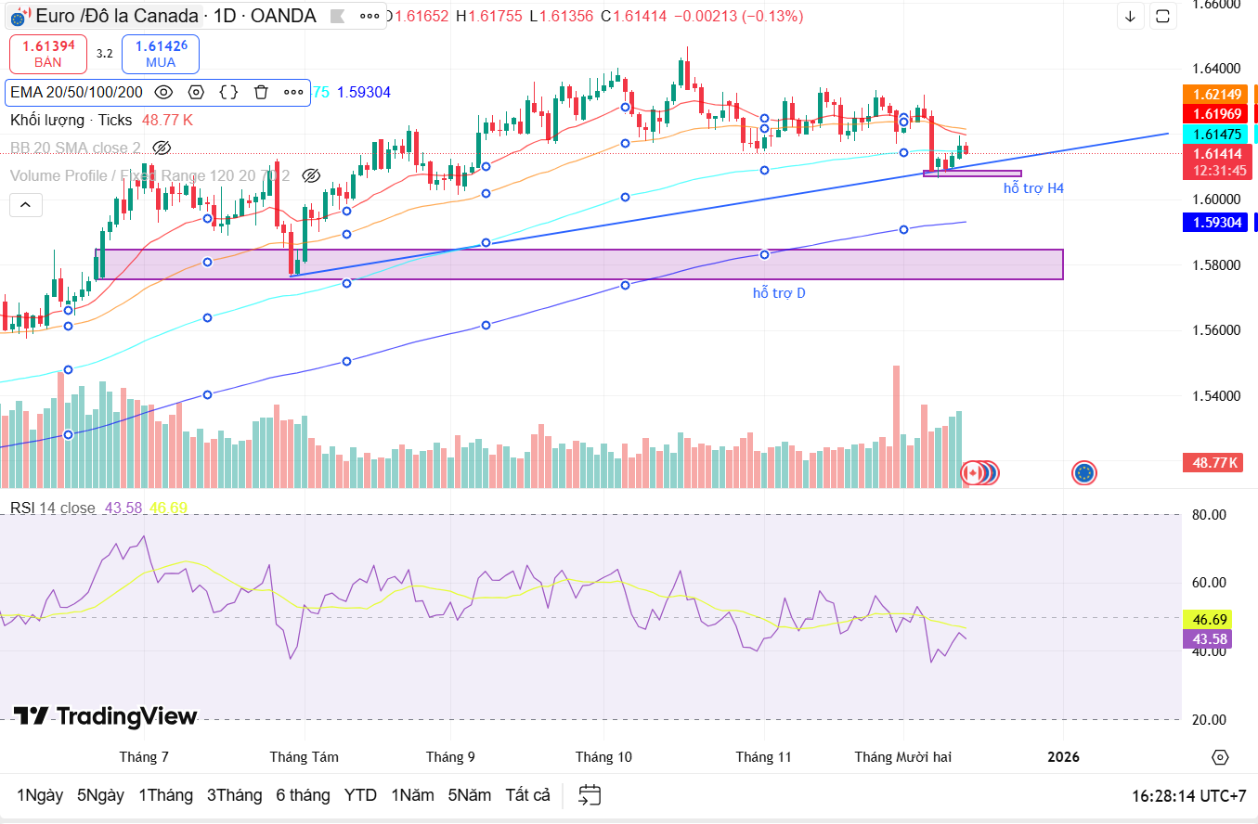Open EMA indicator source code braces icon
1258x824 pixels.
point(228,92)
